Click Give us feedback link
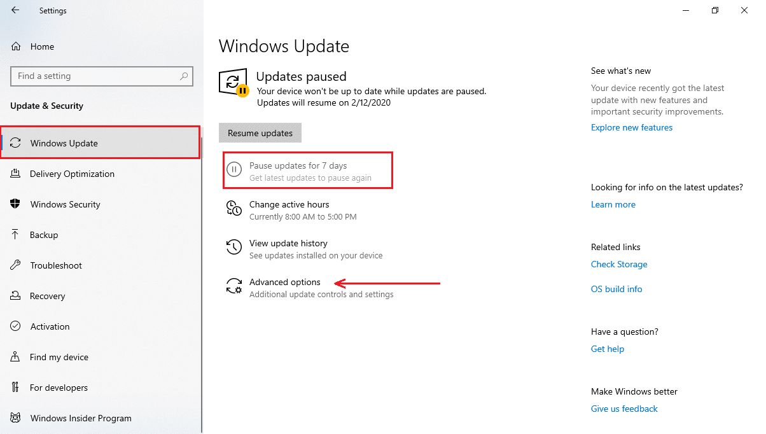This screenshot has width=766, height=434. click(x=624, y=409)
